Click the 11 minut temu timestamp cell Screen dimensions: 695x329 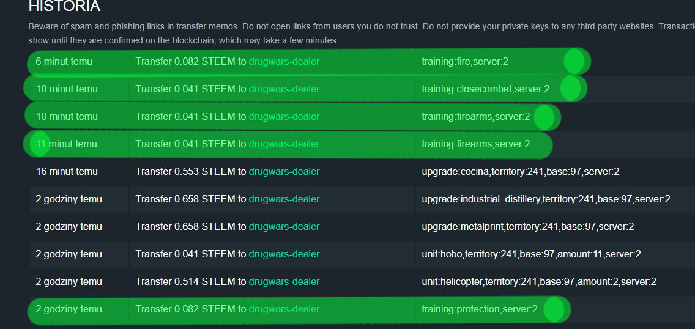67,144
